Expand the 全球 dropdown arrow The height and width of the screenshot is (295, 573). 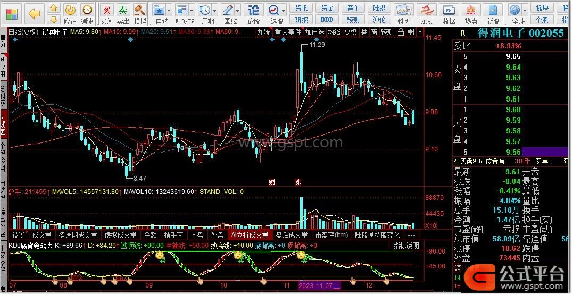click(525, 11)
